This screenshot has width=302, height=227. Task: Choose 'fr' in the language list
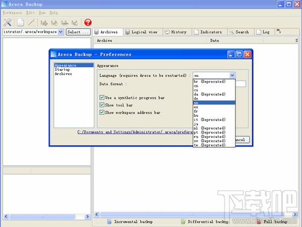pos(214,111)
